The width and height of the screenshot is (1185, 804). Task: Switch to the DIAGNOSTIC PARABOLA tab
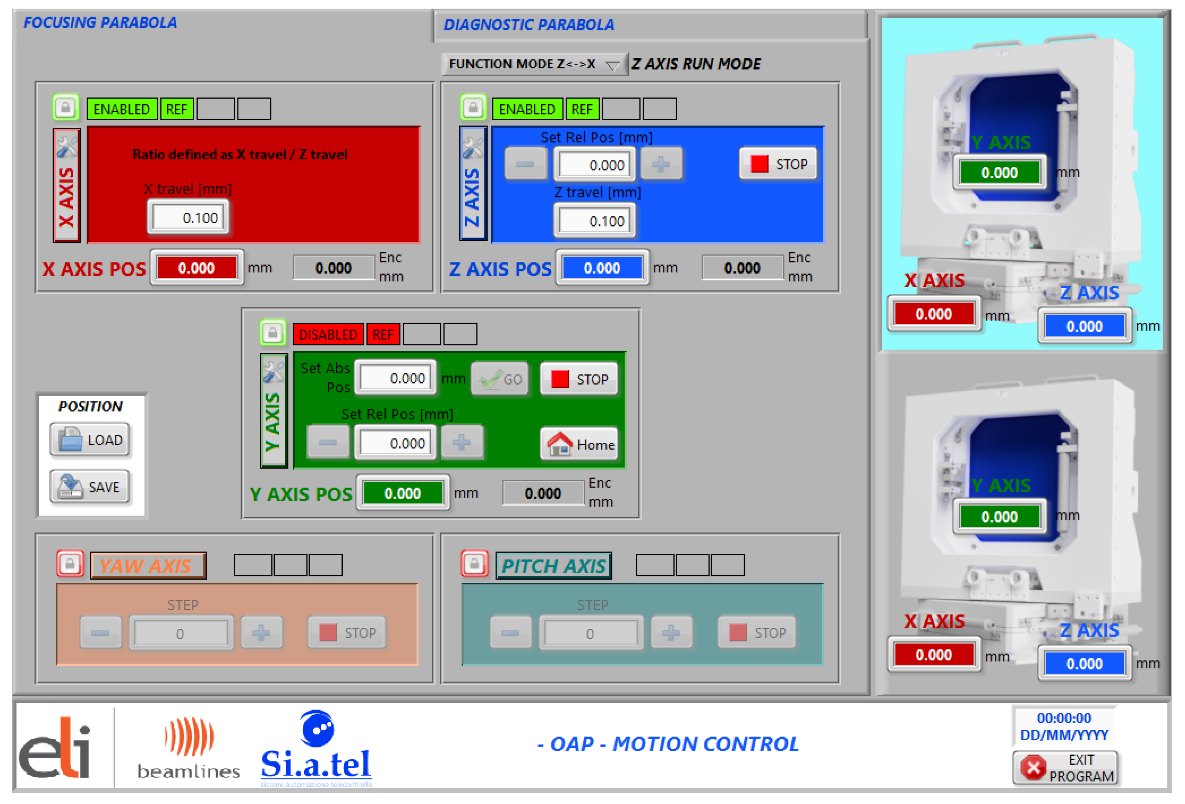click(528, 25)
